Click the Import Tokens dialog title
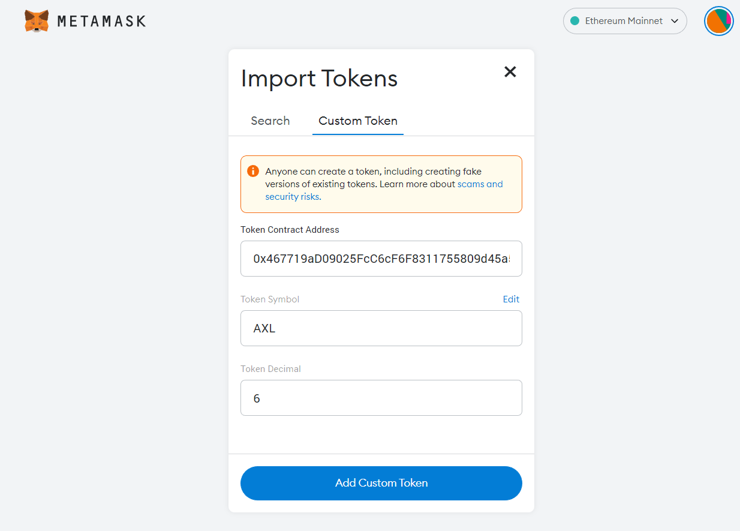Screen dimensions: 740x531 pyautogui.click(x=319, y=78)
